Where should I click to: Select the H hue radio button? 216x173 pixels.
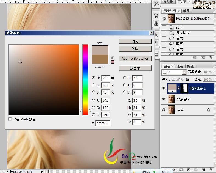[93, 78]
